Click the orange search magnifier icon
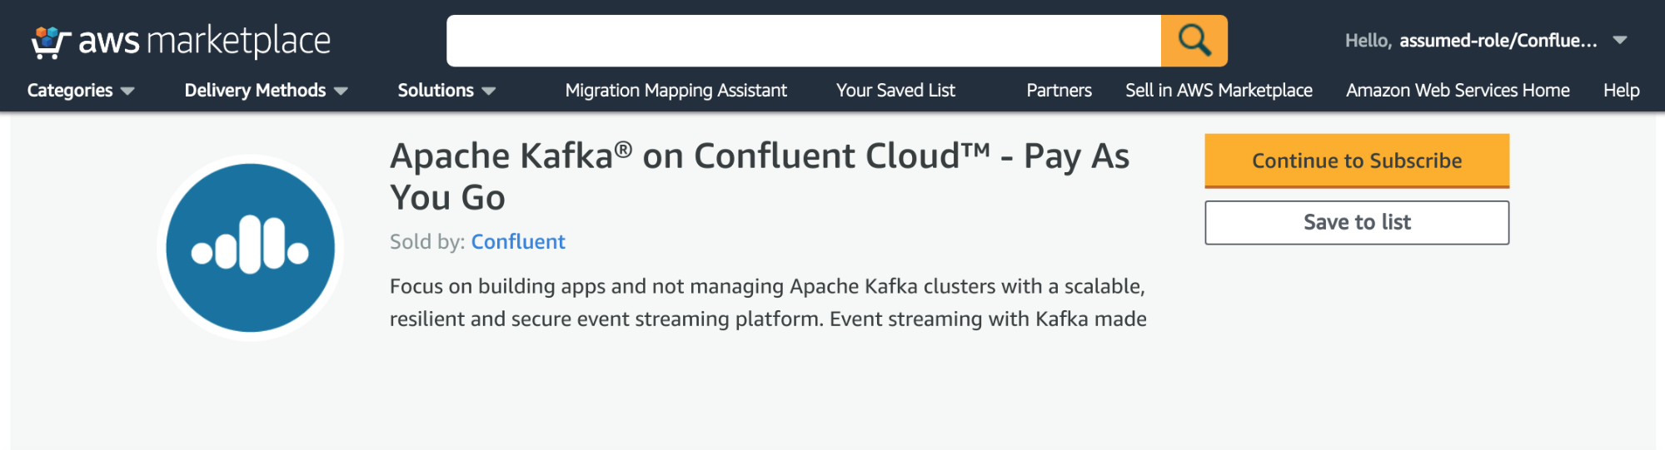The width and height of the screenshot is (1665, 450). pyautogui.click(x=1194, y=41)
